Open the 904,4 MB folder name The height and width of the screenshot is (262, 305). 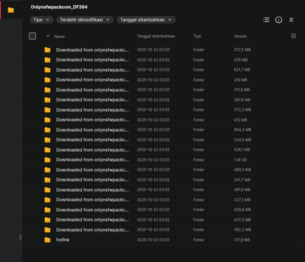tap(92, 130)
